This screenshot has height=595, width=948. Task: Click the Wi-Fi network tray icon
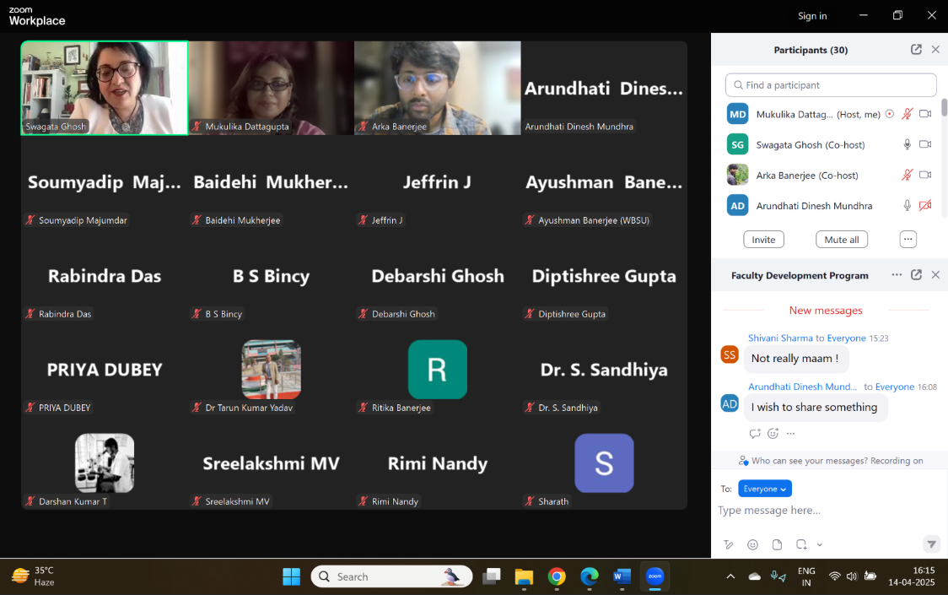(x=834, y=576)
